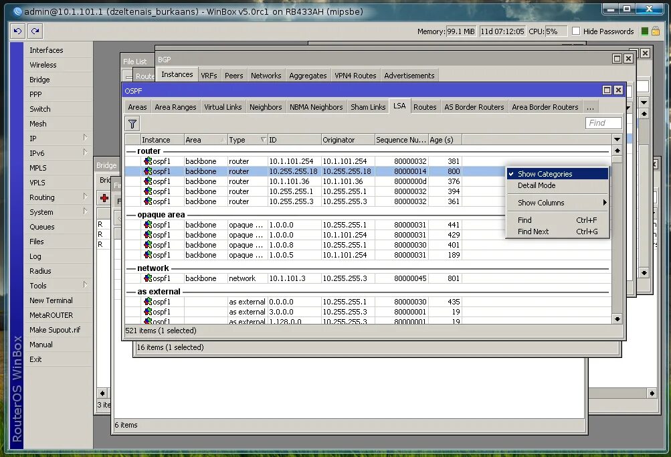Open BGP Peers tab
Viewport: 671px width, 457px height.
click(233, 76)
